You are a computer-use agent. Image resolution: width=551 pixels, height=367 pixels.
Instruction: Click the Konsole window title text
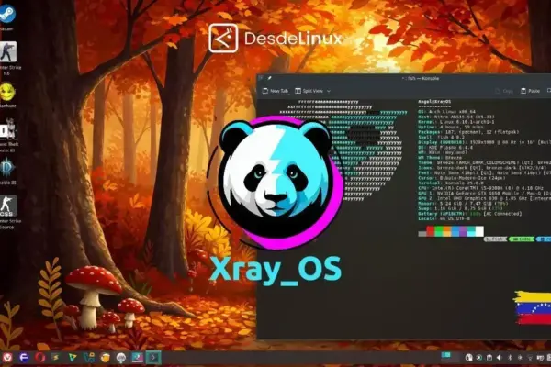421,78
